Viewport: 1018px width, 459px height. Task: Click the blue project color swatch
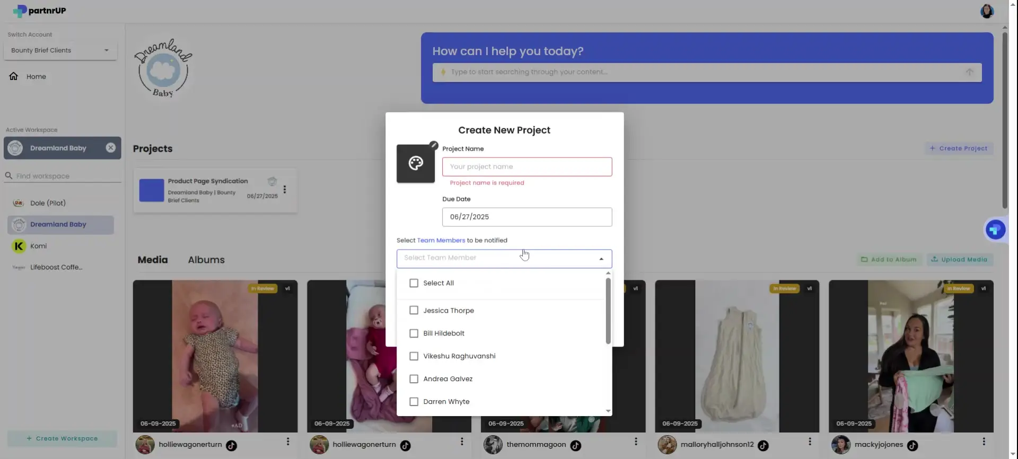click(152, 190)
